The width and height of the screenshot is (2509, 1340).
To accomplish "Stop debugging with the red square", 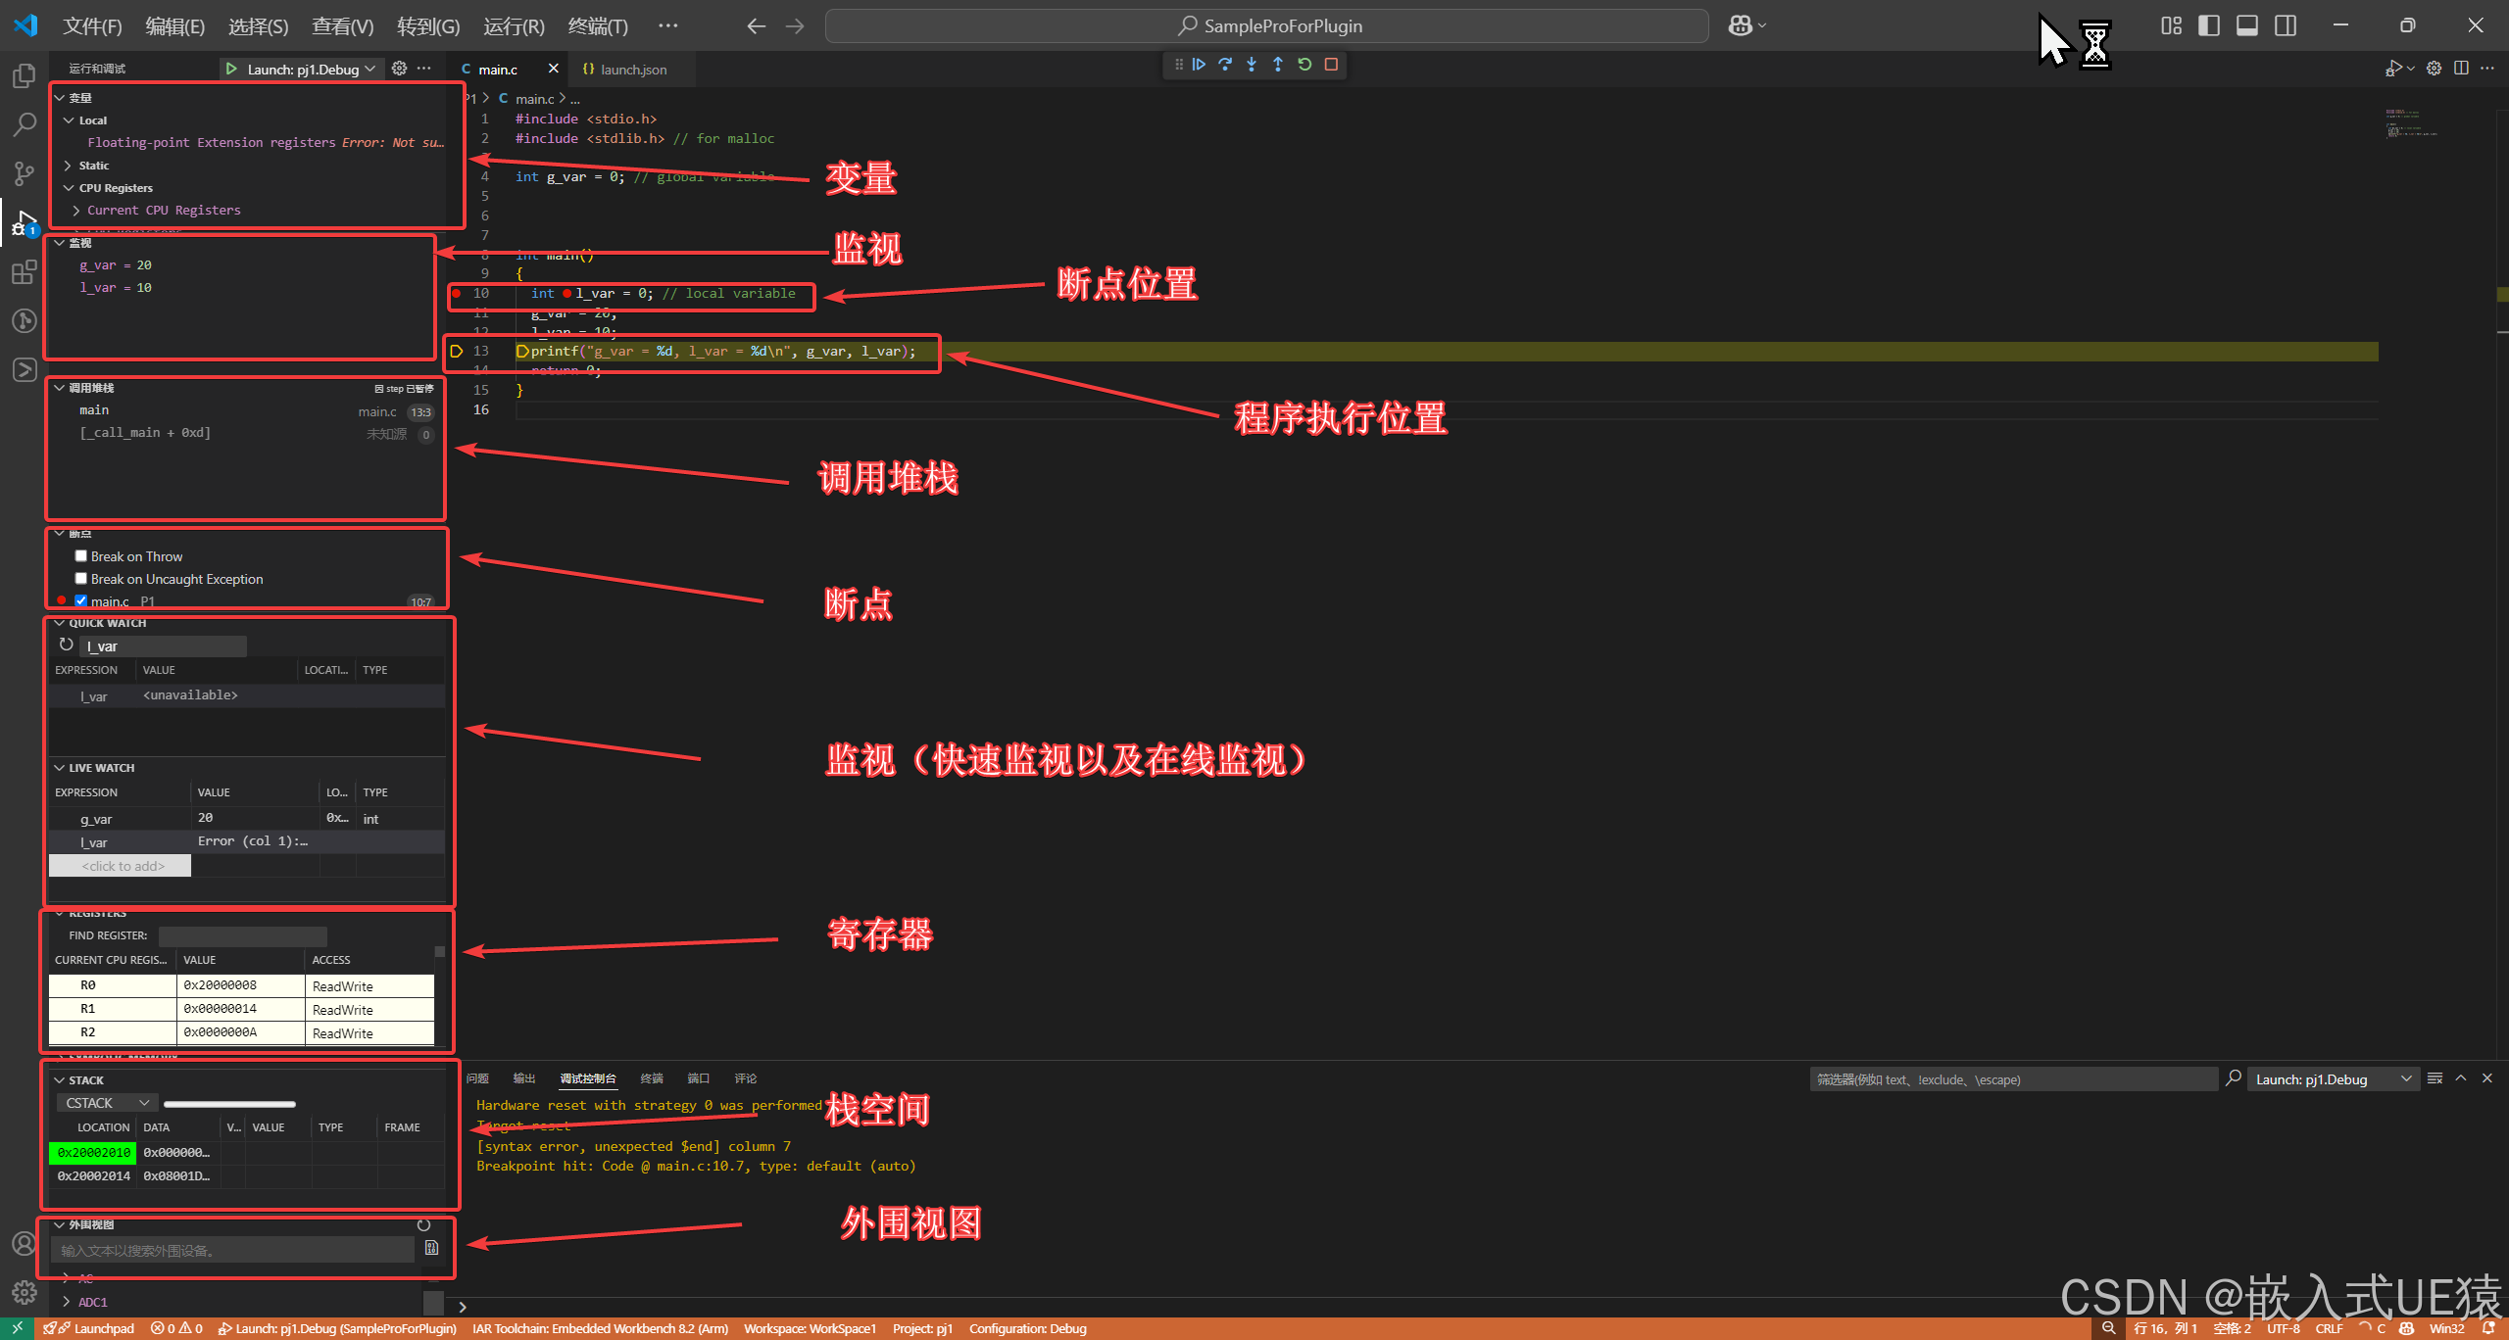I will click(1331, 65).
